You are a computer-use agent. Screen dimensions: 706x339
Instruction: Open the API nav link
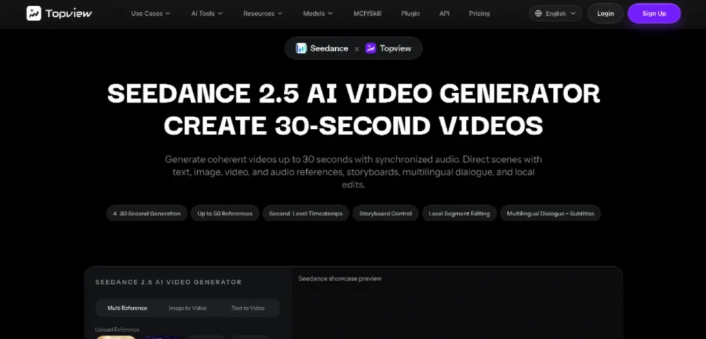click(x=445, y=14)
